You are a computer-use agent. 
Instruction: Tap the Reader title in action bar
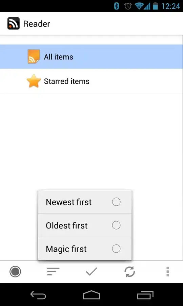click(x=37, y=24)
